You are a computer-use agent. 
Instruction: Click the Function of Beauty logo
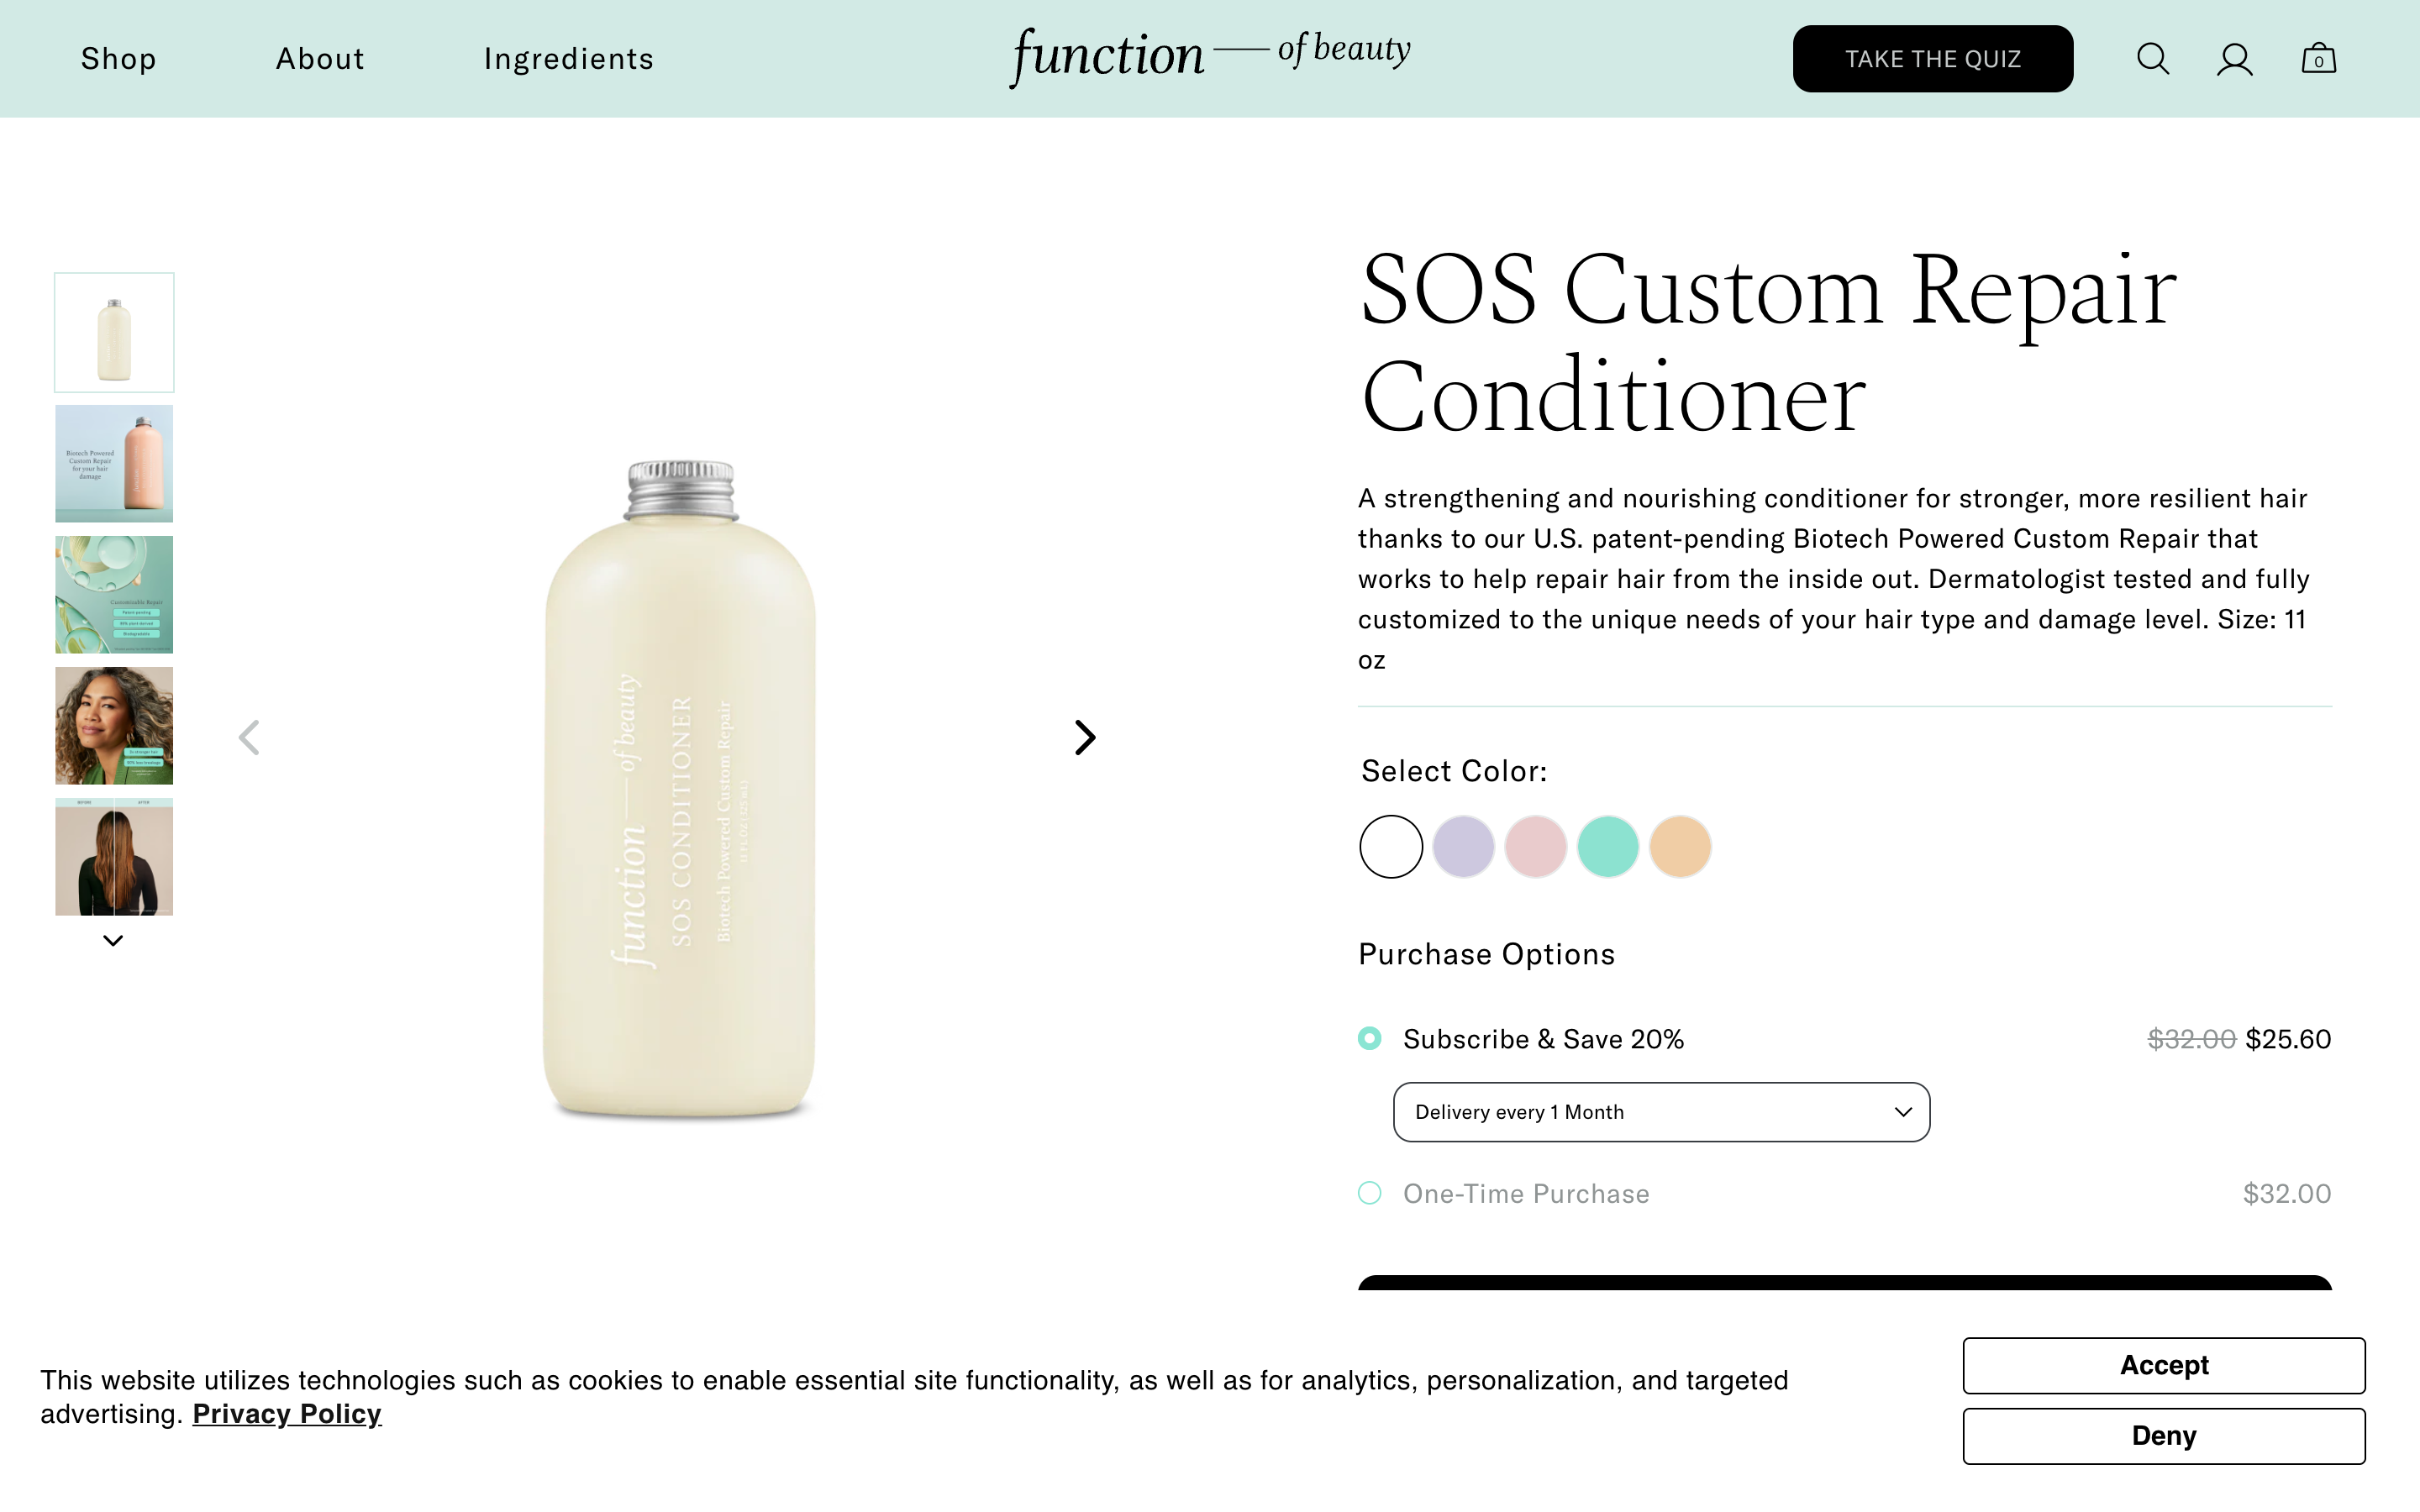tap(1210, 56)
